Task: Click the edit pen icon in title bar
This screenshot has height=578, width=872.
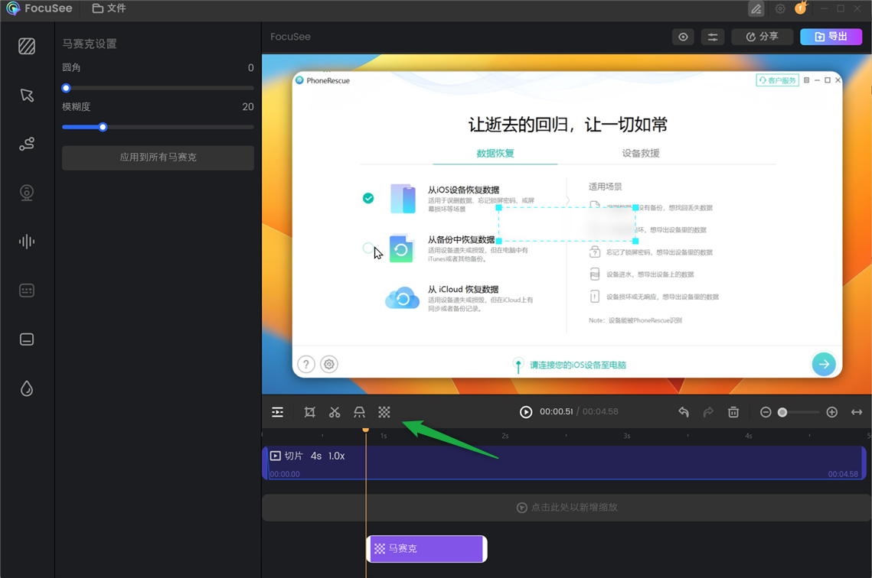Action: click(x=756, y=9)
